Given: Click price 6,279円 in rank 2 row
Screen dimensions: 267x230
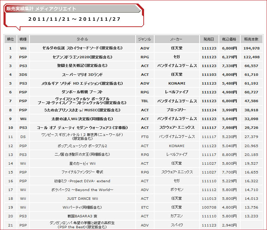Looking at the screenshot, I should click(x=229, y=57).
